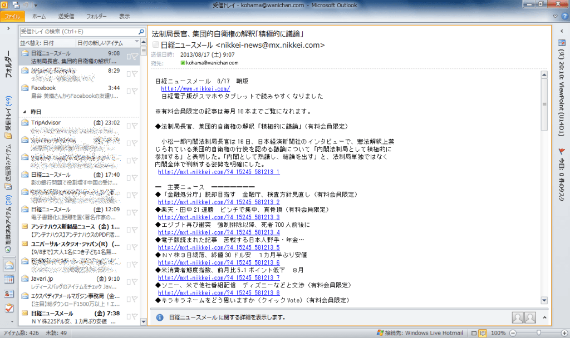
Task: Open the Calendar view in the navigation pane
Action: coord(9,279)
